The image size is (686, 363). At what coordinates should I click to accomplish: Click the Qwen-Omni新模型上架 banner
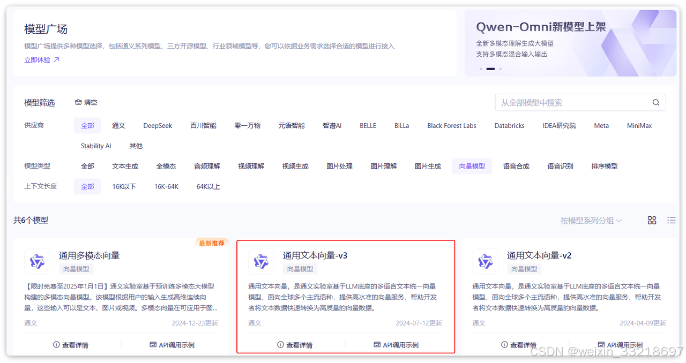[570, 43]
